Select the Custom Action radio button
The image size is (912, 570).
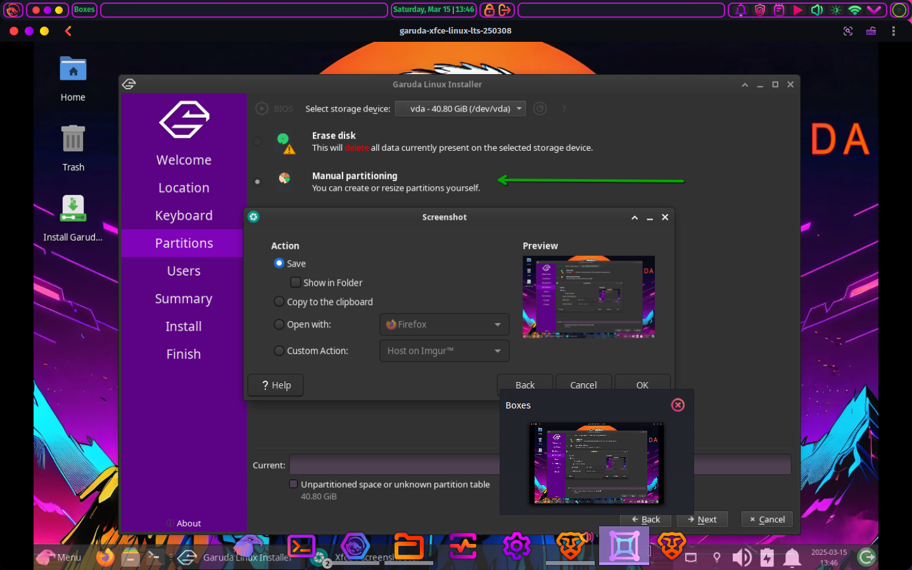click(x=279, y=350)
